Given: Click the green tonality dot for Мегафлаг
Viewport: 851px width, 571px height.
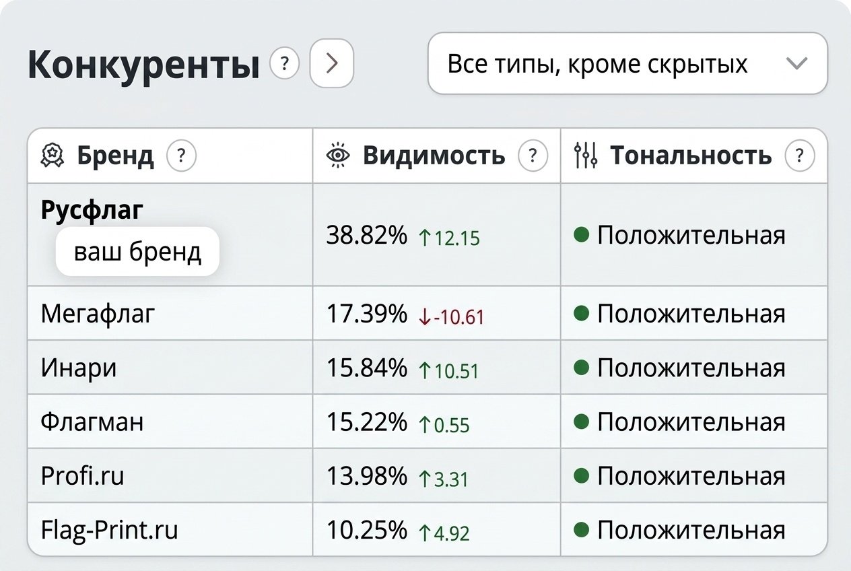Looking at the screenshot, I should click(x=582, y=313).
